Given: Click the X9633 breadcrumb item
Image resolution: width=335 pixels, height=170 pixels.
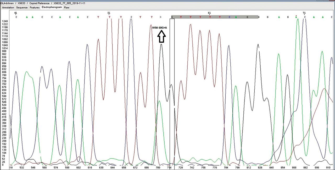Looking at the screenshot, I should coord(21,3).
